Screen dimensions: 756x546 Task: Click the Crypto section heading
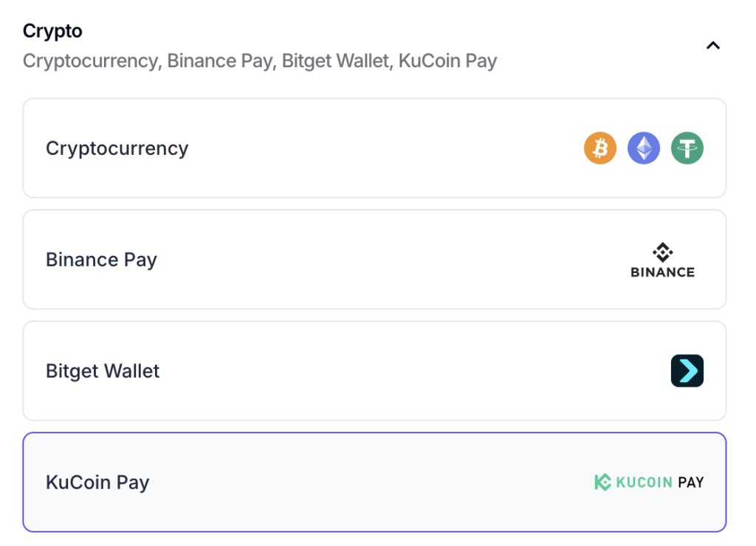point(52,31)
